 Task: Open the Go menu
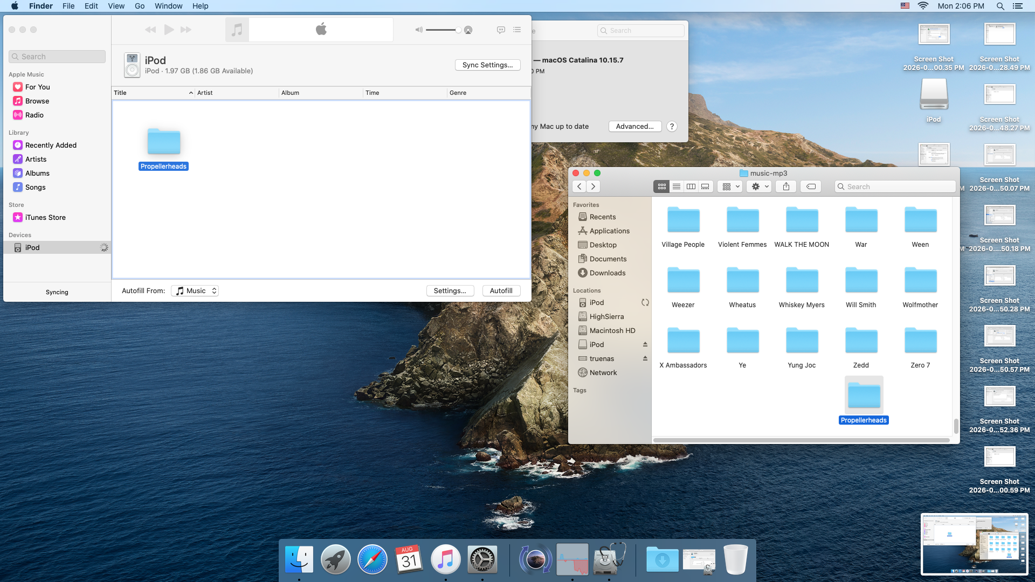pyautogui.click(x=140, y=6)
